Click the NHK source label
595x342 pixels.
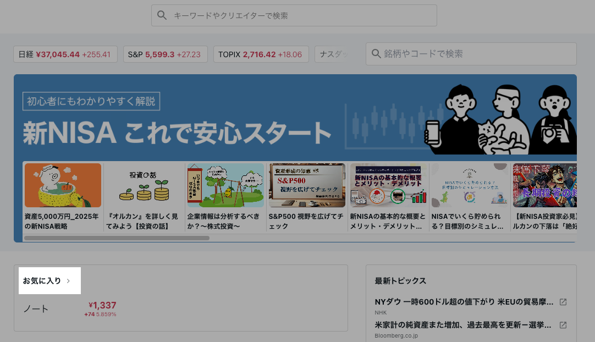[381, 312]
